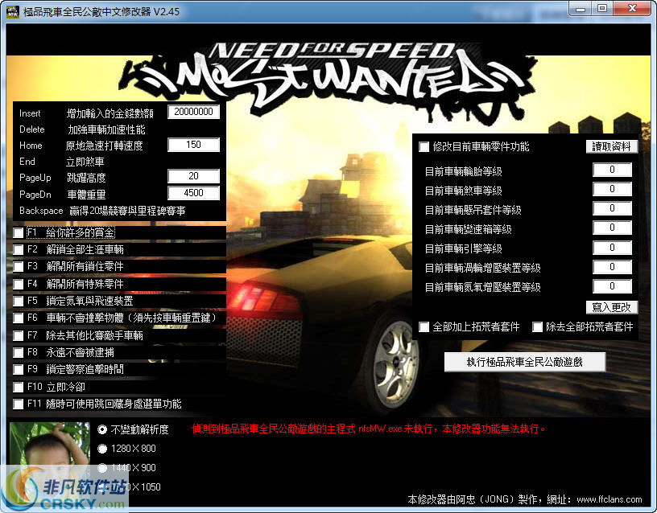Click the 寫入更改 button

coord(612,307)
